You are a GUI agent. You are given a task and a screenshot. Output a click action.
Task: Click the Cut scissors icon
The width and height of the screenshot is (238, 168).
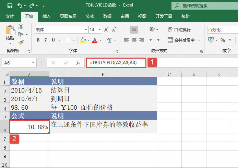pos(21,27)
